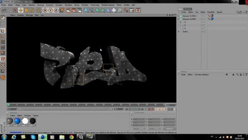Open Google Chrome from the taskbar
The width and height of the screenshot is (248, 140).
coord(71,137)
